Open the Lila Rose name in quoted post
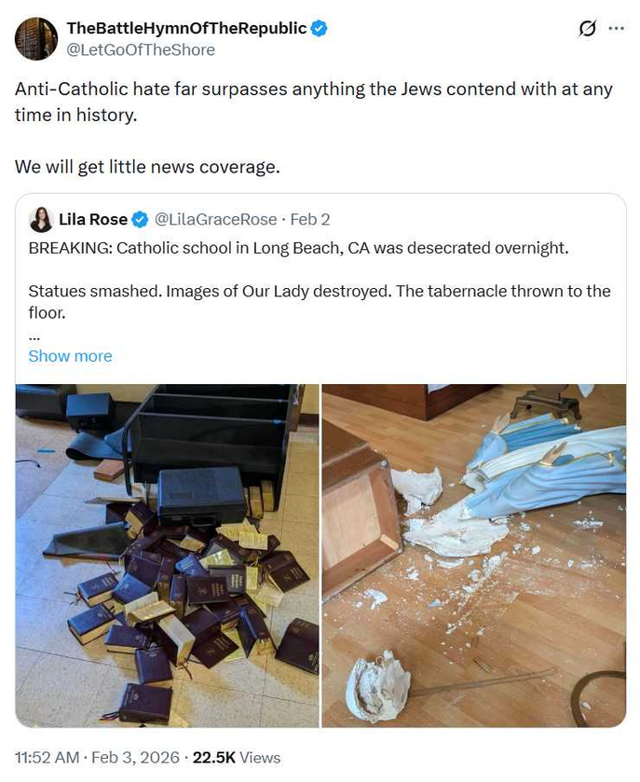Image resolution: width=640 pixels, height=782 pixels. pyautogui.click(x=92, y=220)
